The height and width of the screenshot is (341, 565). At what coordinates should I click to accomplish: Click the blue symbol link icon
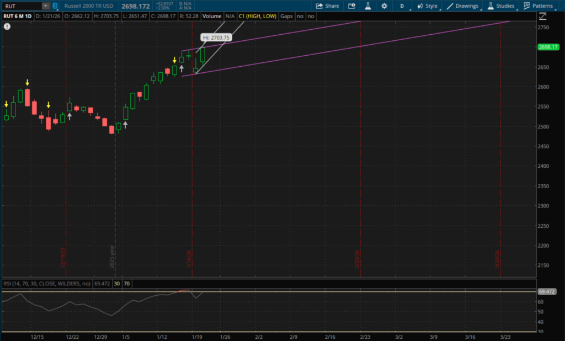point(55,6)
